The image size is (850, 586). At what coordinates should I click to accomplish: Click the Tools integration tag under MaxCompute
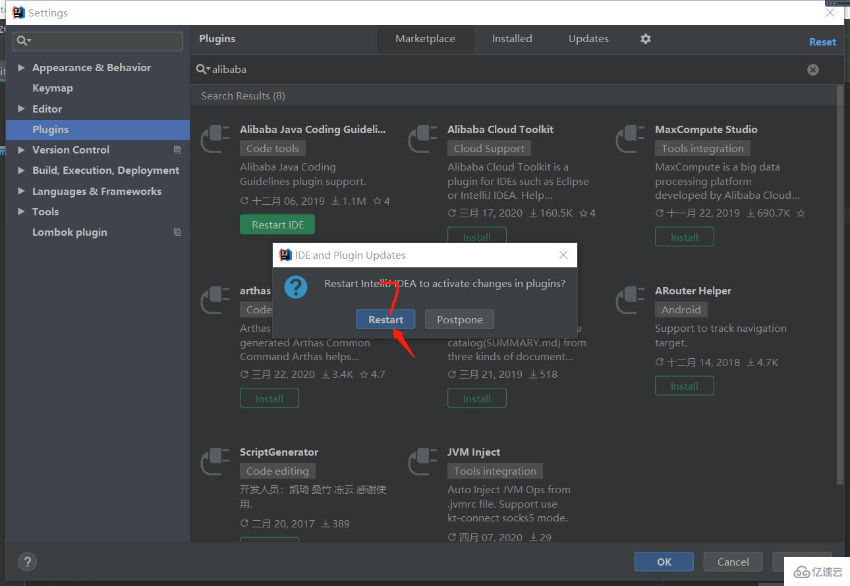[x=702, y=149]
